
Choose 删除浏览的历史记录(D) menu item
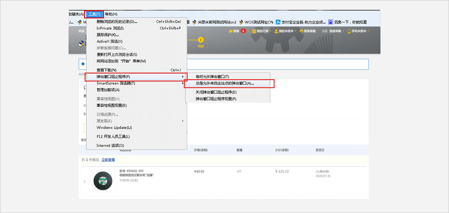(x=116, y=22)
